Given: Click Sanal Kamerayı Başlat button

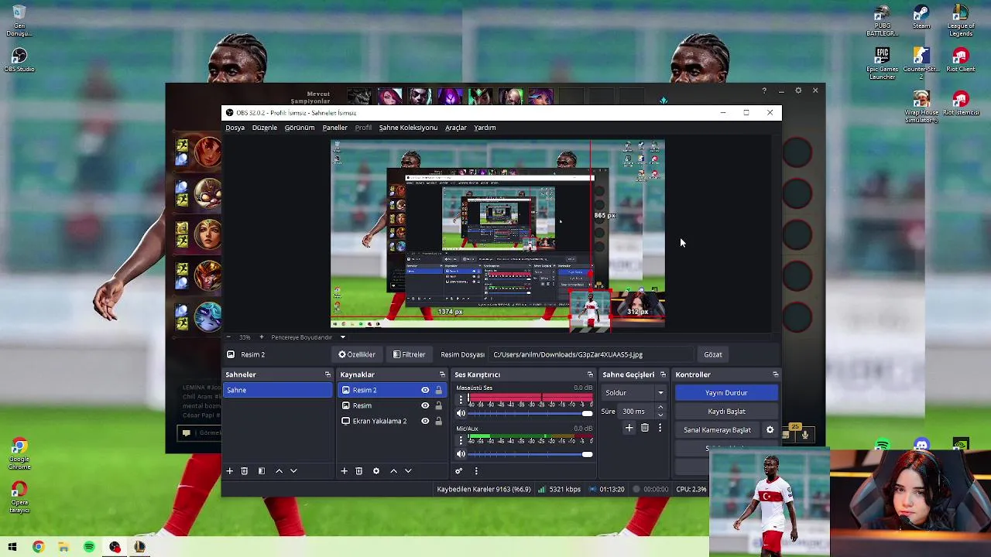Looking at the screenshot, I should coord(717,429).
